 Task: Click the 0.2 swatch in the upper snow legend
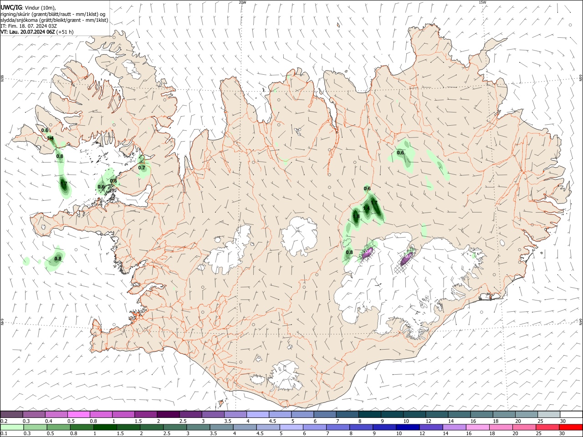(11, 414)
